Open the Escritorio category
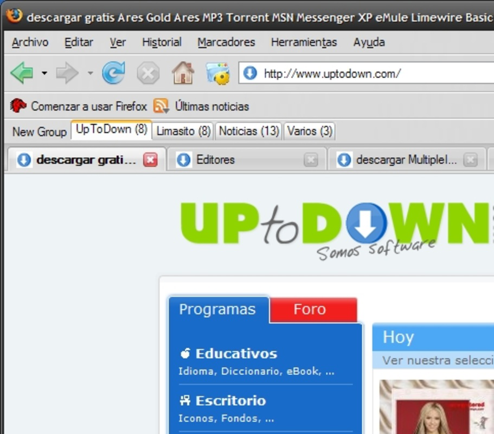The width and height of the screenshot is (494, 434). pyautogui.click(x=231, y=400)
